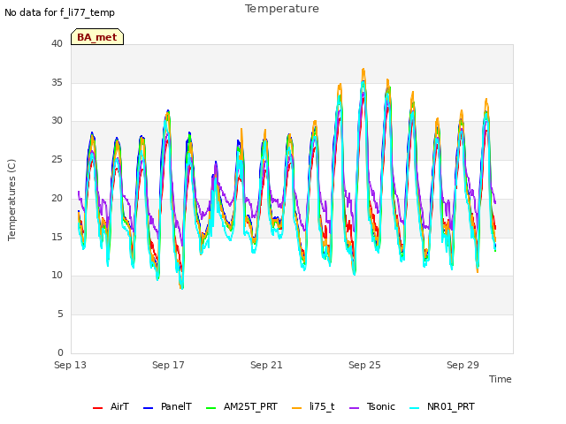Click the Time axis label
The height and width of the screenshot is (424, 566).
501,379
